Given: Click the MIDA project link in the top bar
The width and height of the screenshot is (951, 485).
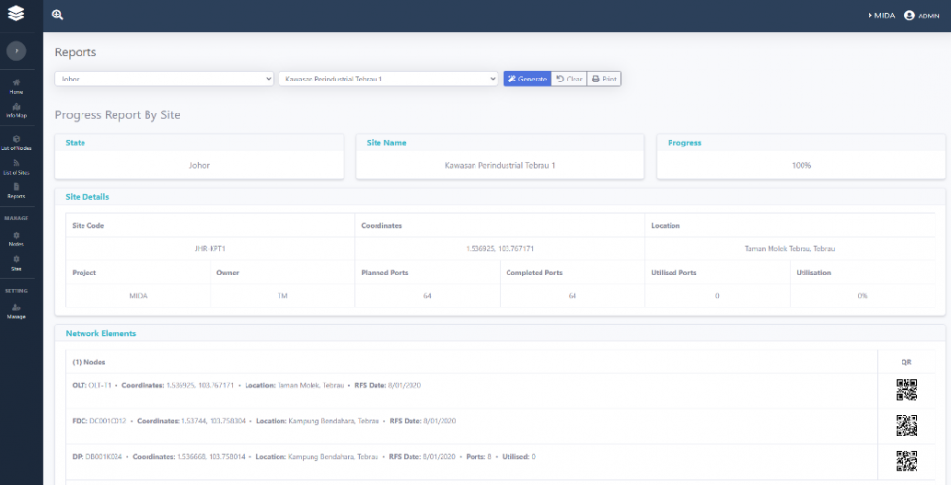Looking at the screenshot, I should (x=881, y=16).
